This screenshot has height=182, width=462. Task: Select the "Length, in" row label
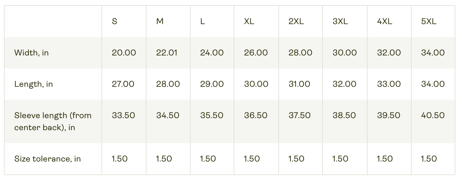coord(34,84)
